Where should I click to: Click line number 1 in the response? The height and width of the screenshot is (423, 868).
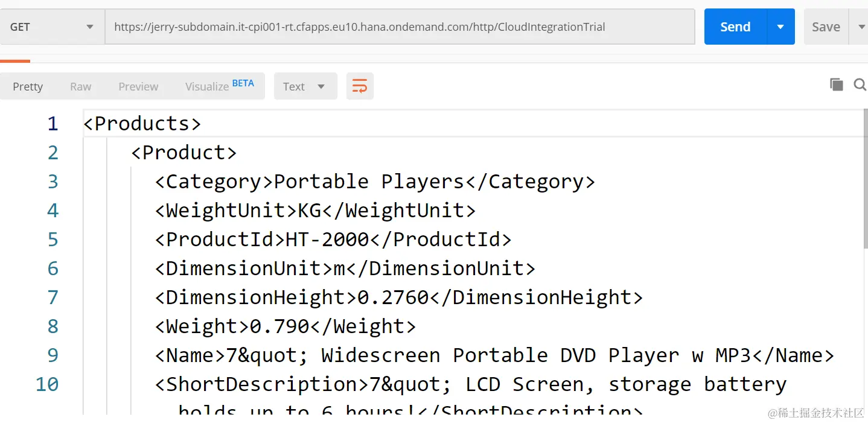coord(53,123)
